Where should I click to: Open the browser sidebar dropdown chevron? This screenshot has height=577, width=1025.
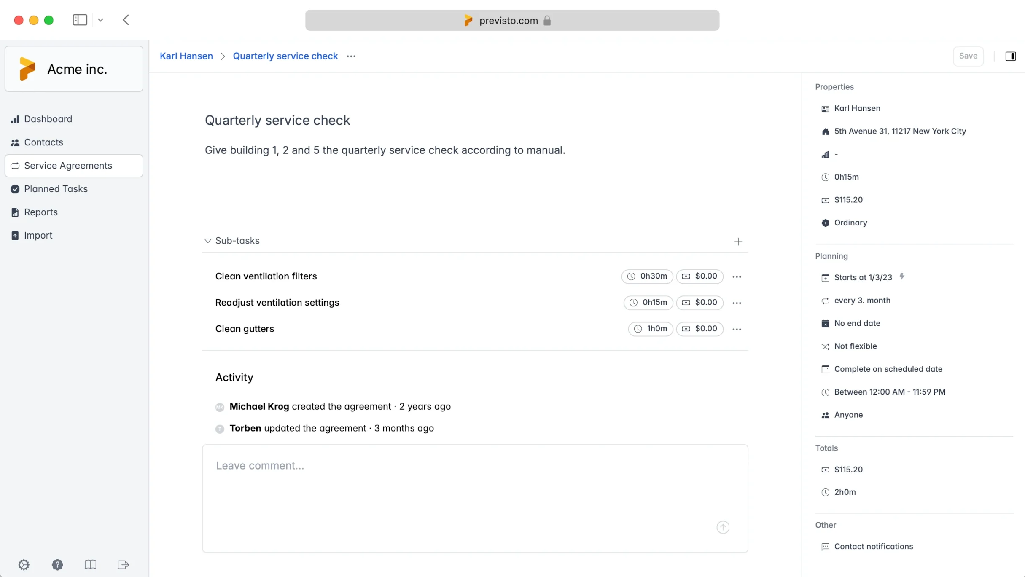(100, 20)
